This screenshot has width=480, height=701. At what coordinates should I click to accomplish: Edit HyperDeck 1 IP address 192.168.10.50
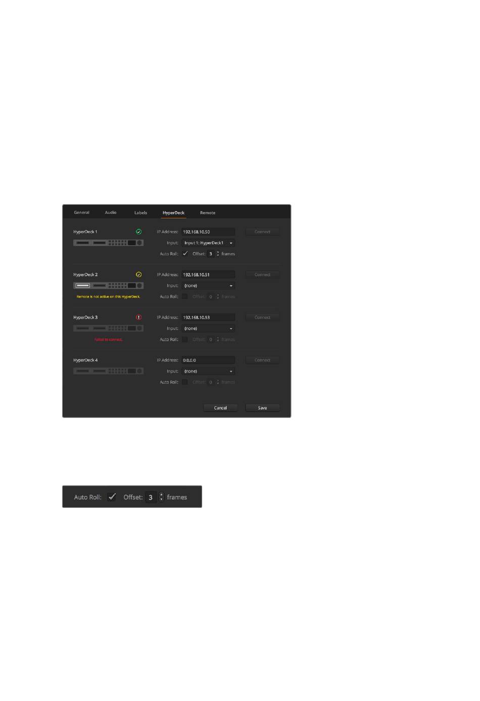pyautogui.click(x=208, y=232)
